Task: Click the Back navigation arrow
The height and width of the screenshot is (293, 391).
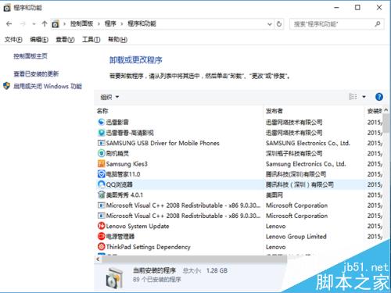Action: click(x=9, y=24)
